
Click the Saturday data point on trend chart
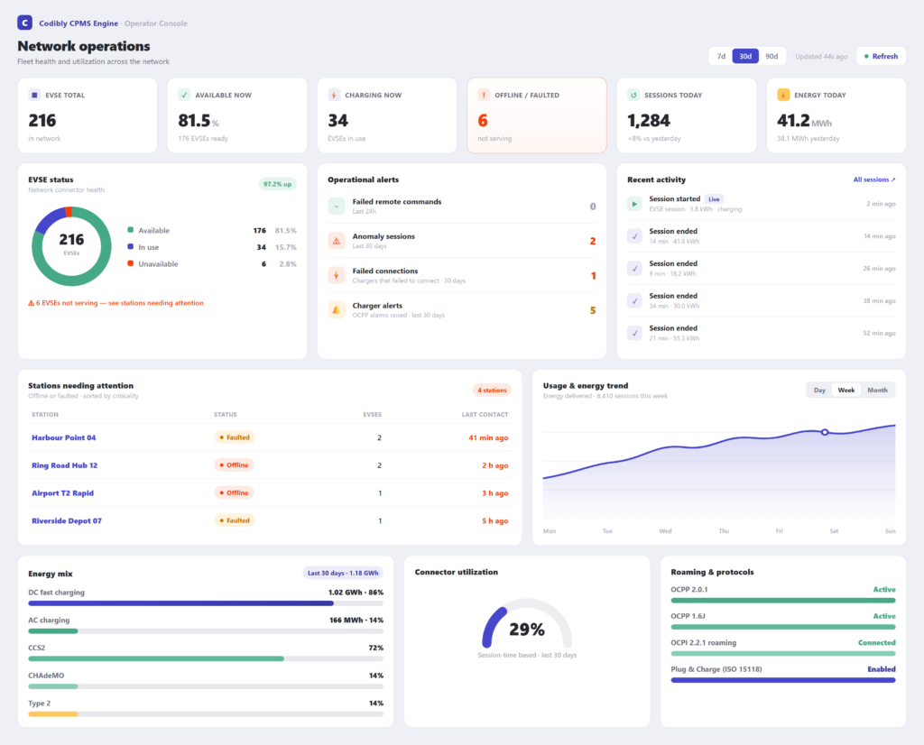[x=825, y=432]
